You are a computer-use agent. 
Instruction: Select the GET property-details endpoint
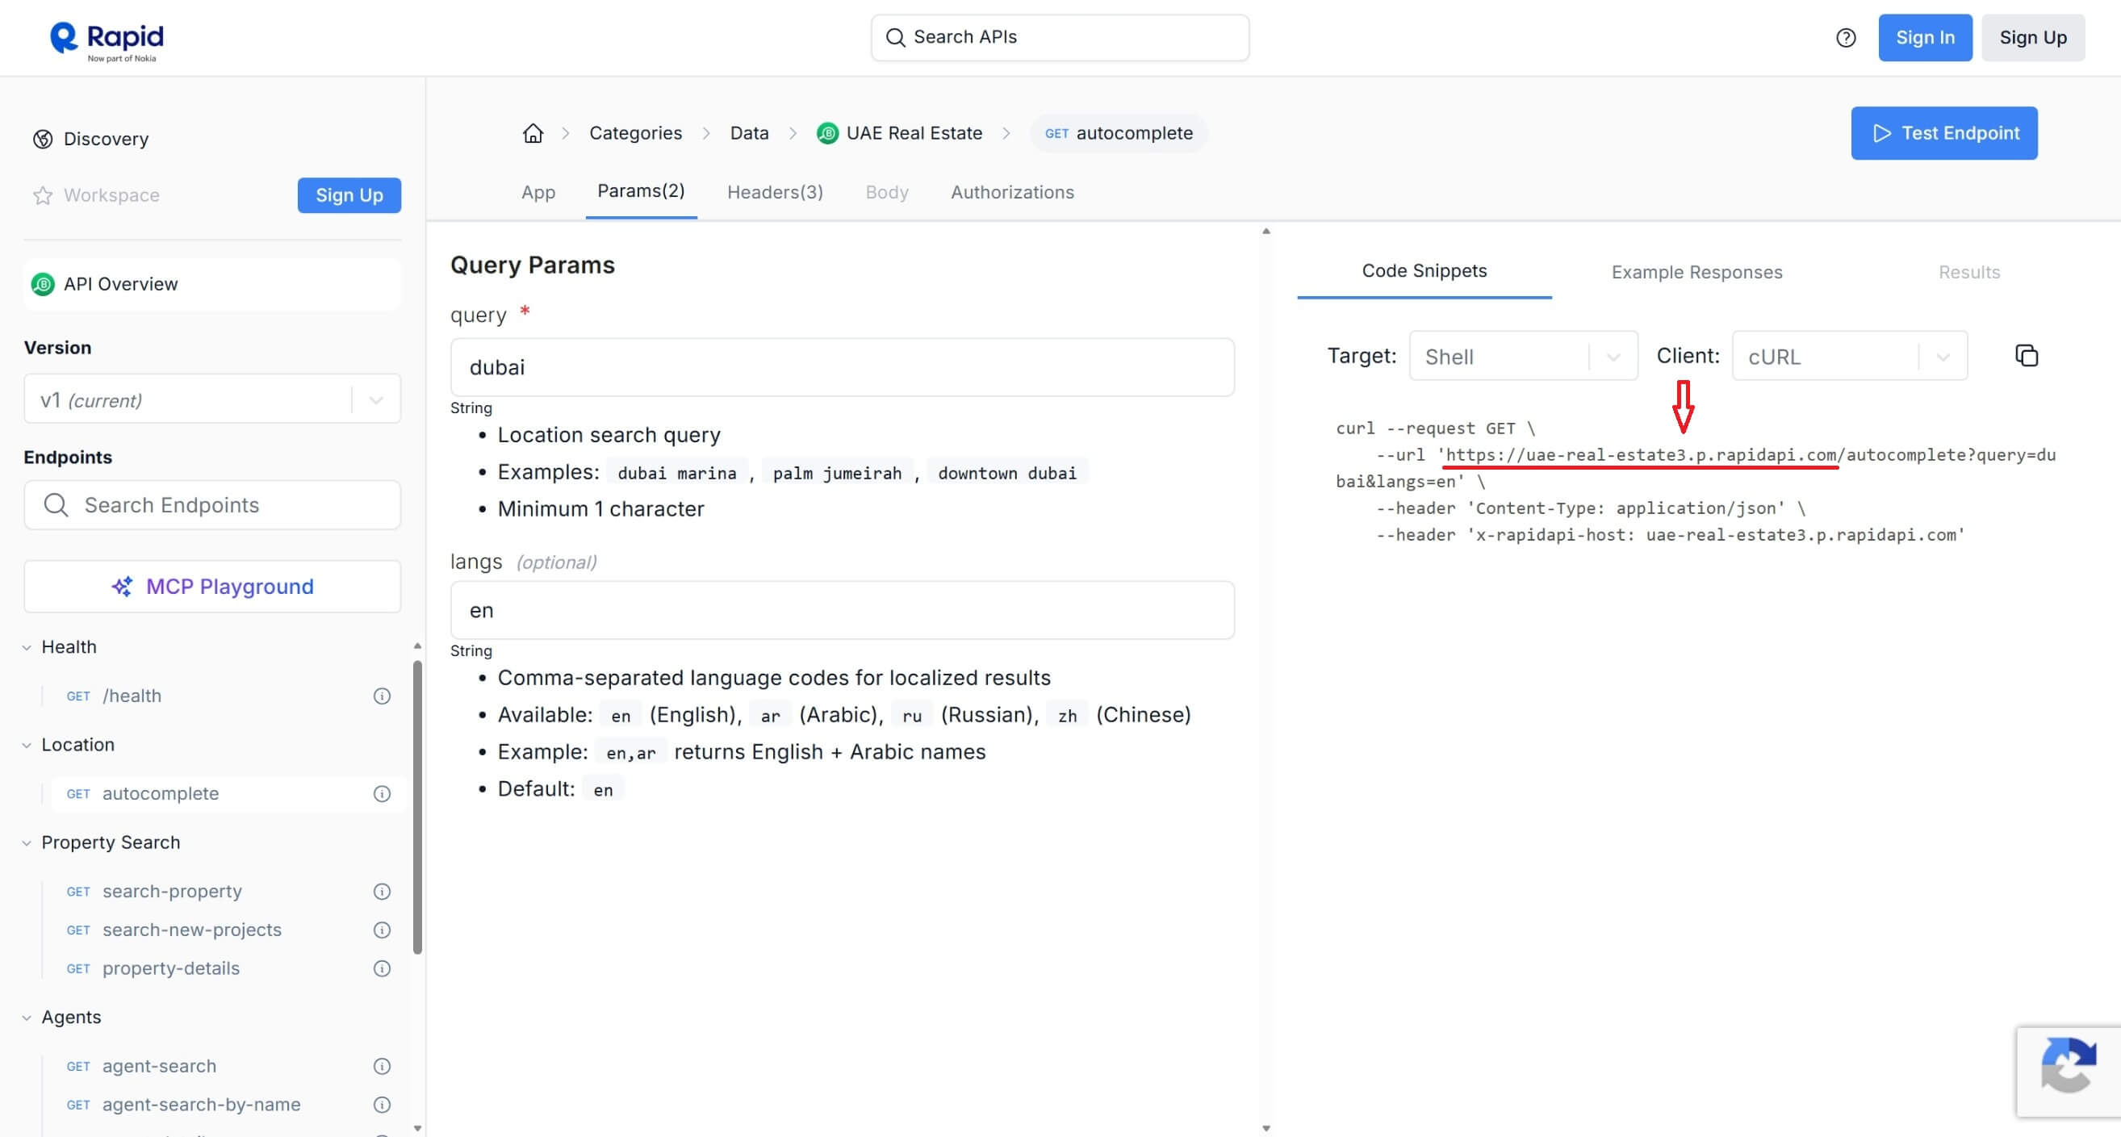click(x=170, y=969)
